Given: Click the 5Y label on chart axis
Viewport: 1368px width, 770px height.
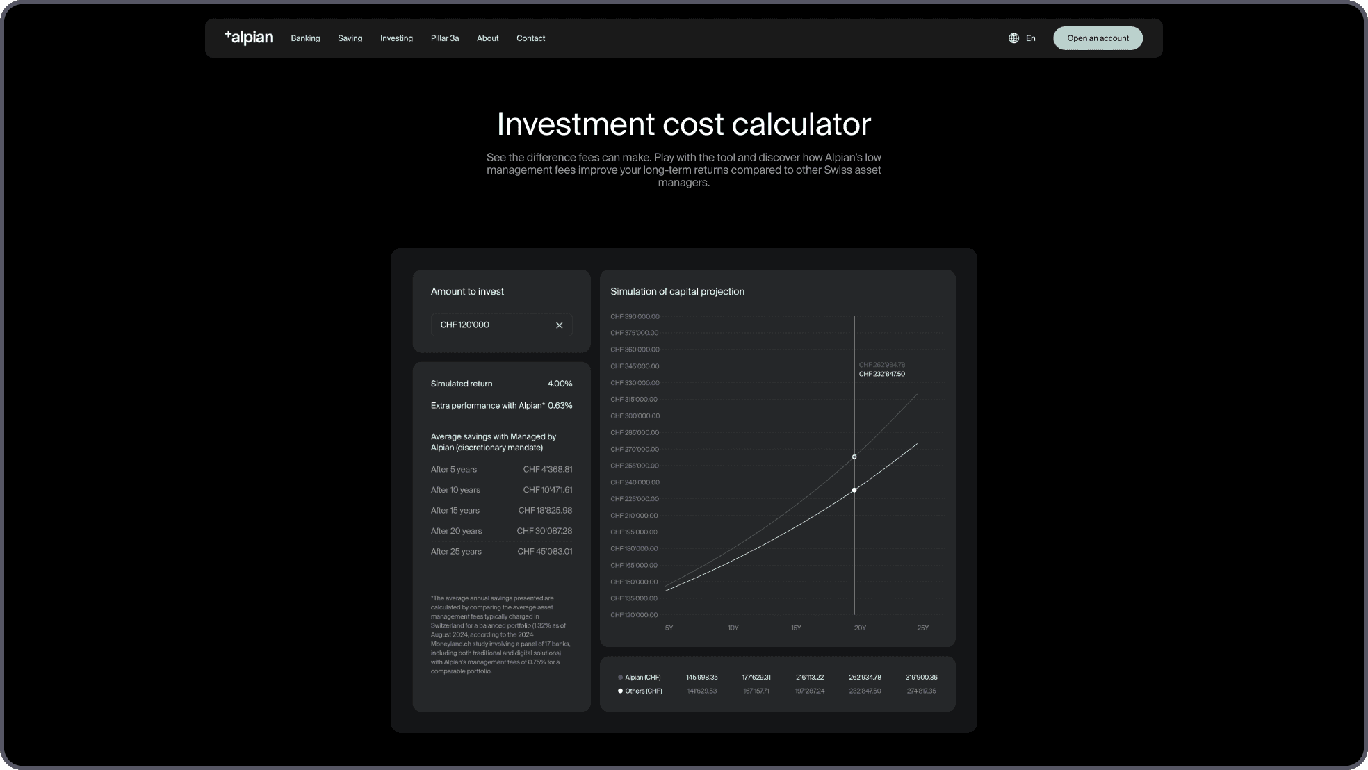Looking at the screenshot, I should coord(669,628).
